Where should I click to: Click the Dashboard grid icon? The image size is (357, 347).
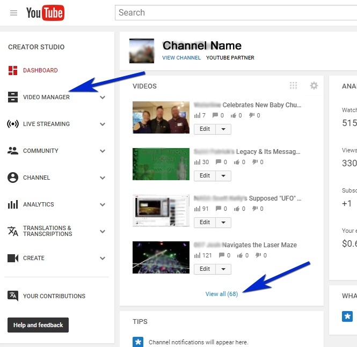pos(13,70)
